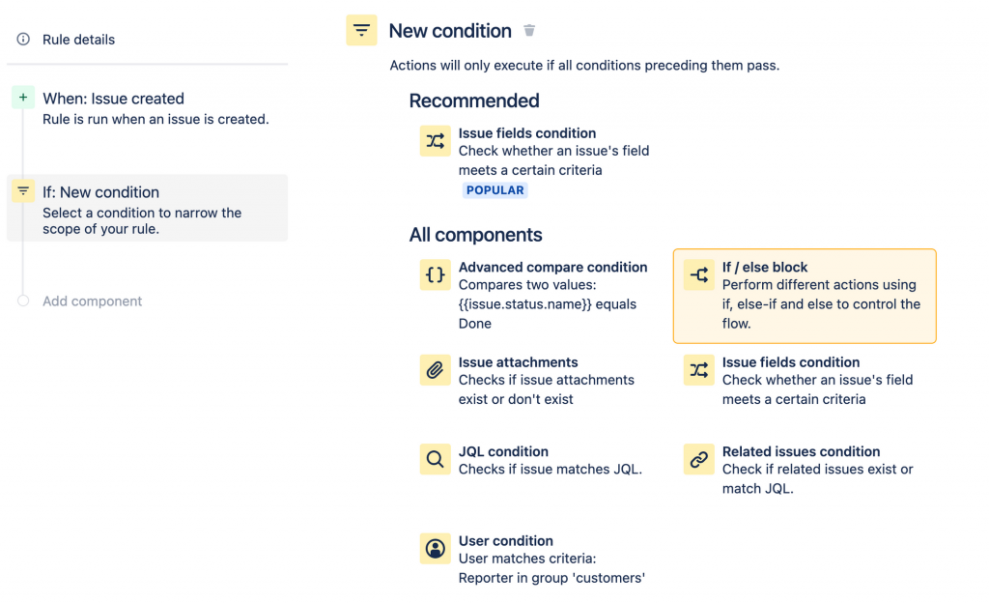Choose the JQL condition magnifier icon

pyautogui.click(x=436, y=459)
